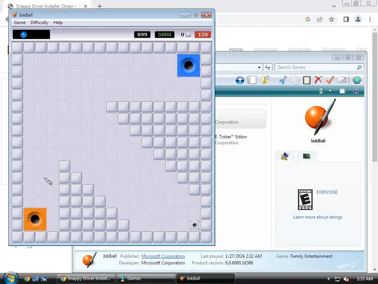This screenshot has height=284, width=378.
Task: Click the Paste clipboard icon in Games toolbar
Action: [306, 80]
